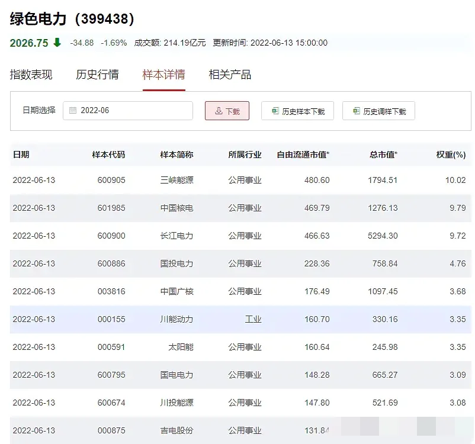Click the 国电电力 sample name

pyautogui.click(x=176, y=375)
